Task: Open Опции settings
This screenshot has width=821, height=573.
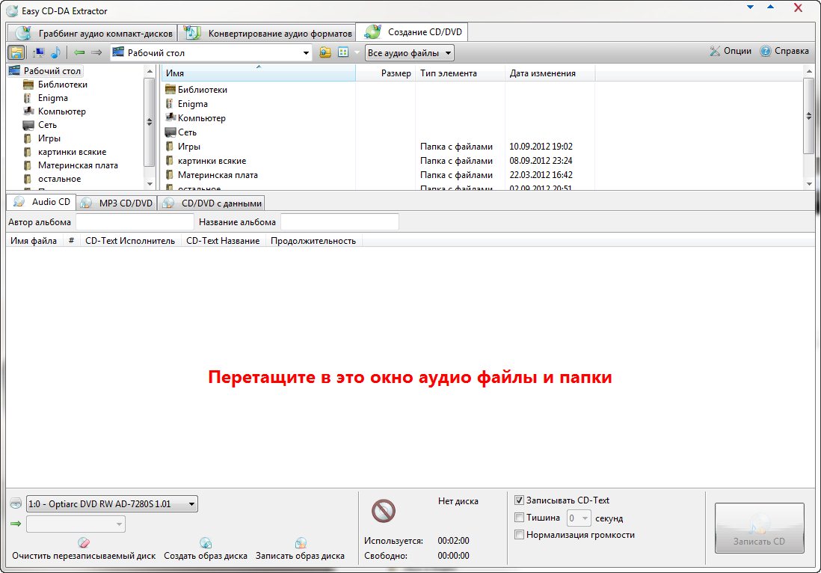Action: (731, 51)
